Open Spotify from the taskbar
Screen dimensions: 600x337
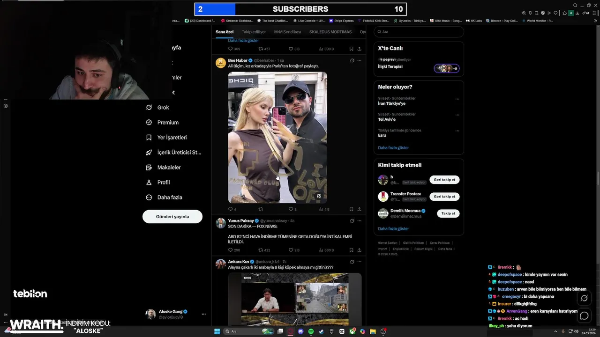[x=311, y=331]
